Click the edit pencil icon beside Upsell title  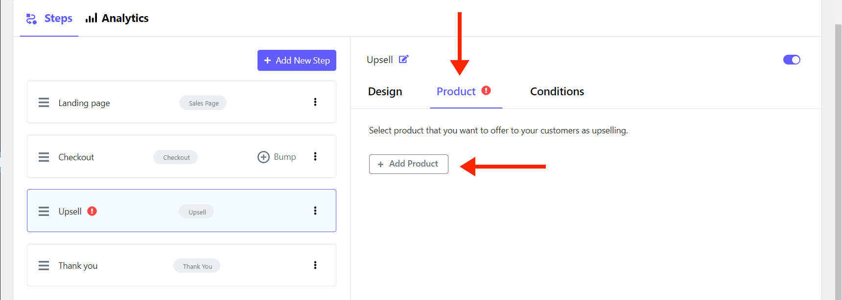(403, 60)
